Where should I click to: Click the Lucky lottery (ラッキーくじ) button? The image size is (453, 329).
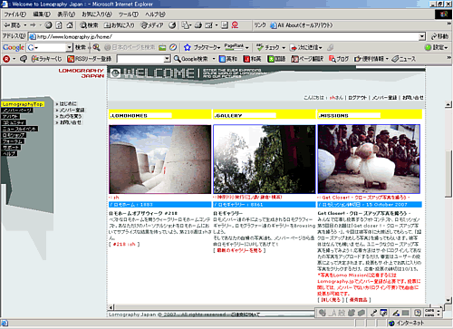click(46, 59)
